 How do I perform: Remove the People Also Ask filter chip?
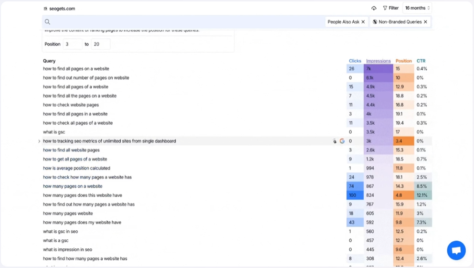(363, 22)
